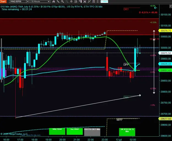Click the Time remaining text

point(17,9)
